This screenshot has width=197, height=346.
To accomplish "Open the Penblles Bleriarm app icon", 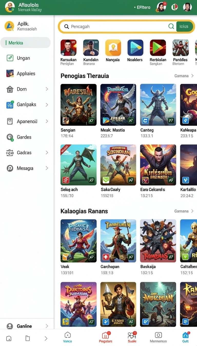I will (181, 48).
